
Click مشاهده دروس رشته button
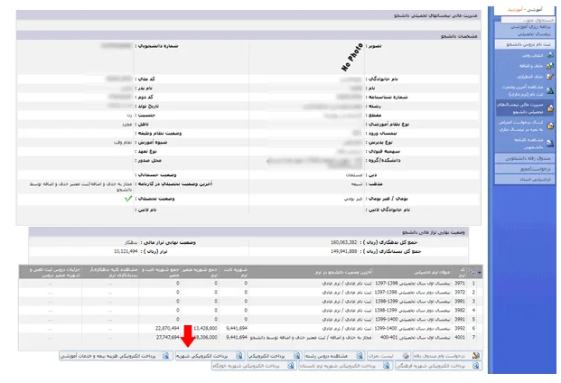tap(334, 356)
